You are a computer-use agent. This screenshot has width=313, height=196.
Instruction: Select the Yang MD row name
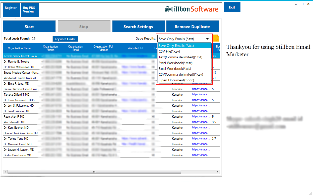pyautogui.click(x=16, y=139)
